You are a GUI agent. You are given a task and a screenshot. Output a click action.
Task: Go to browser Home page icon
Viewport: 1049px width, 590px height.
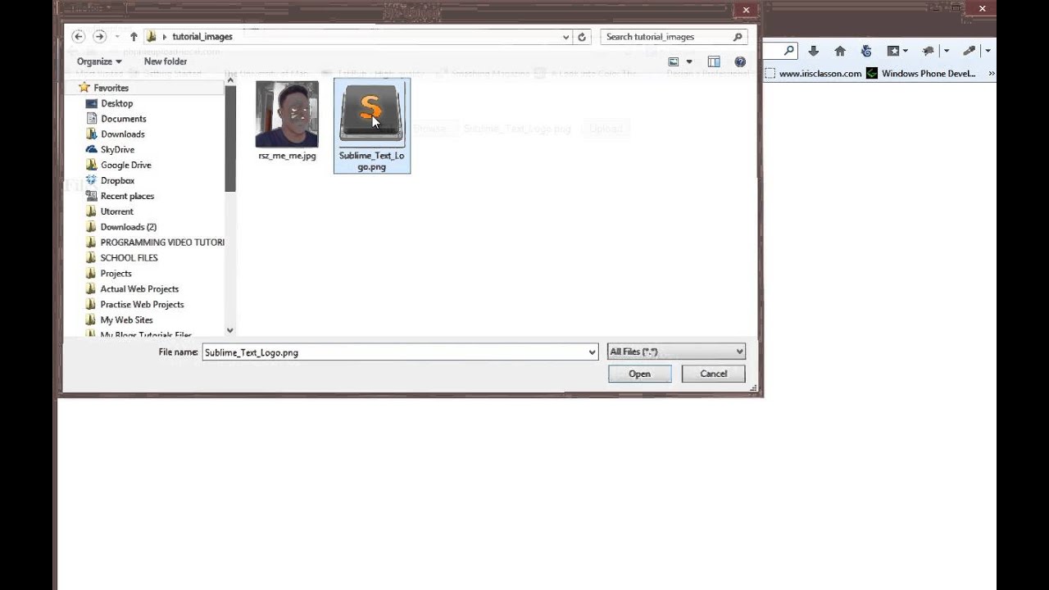click(840, 51)
